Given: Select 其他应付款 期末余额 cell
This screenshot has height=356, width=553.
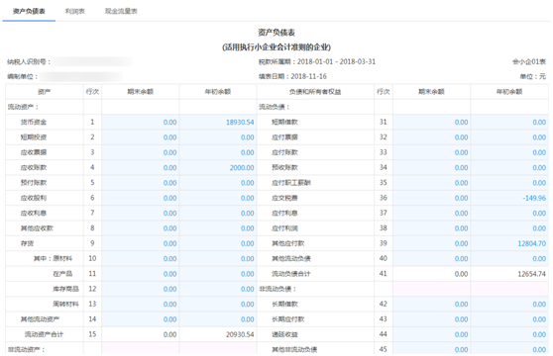Looking at the screenshot, I should tap(432, 243).
